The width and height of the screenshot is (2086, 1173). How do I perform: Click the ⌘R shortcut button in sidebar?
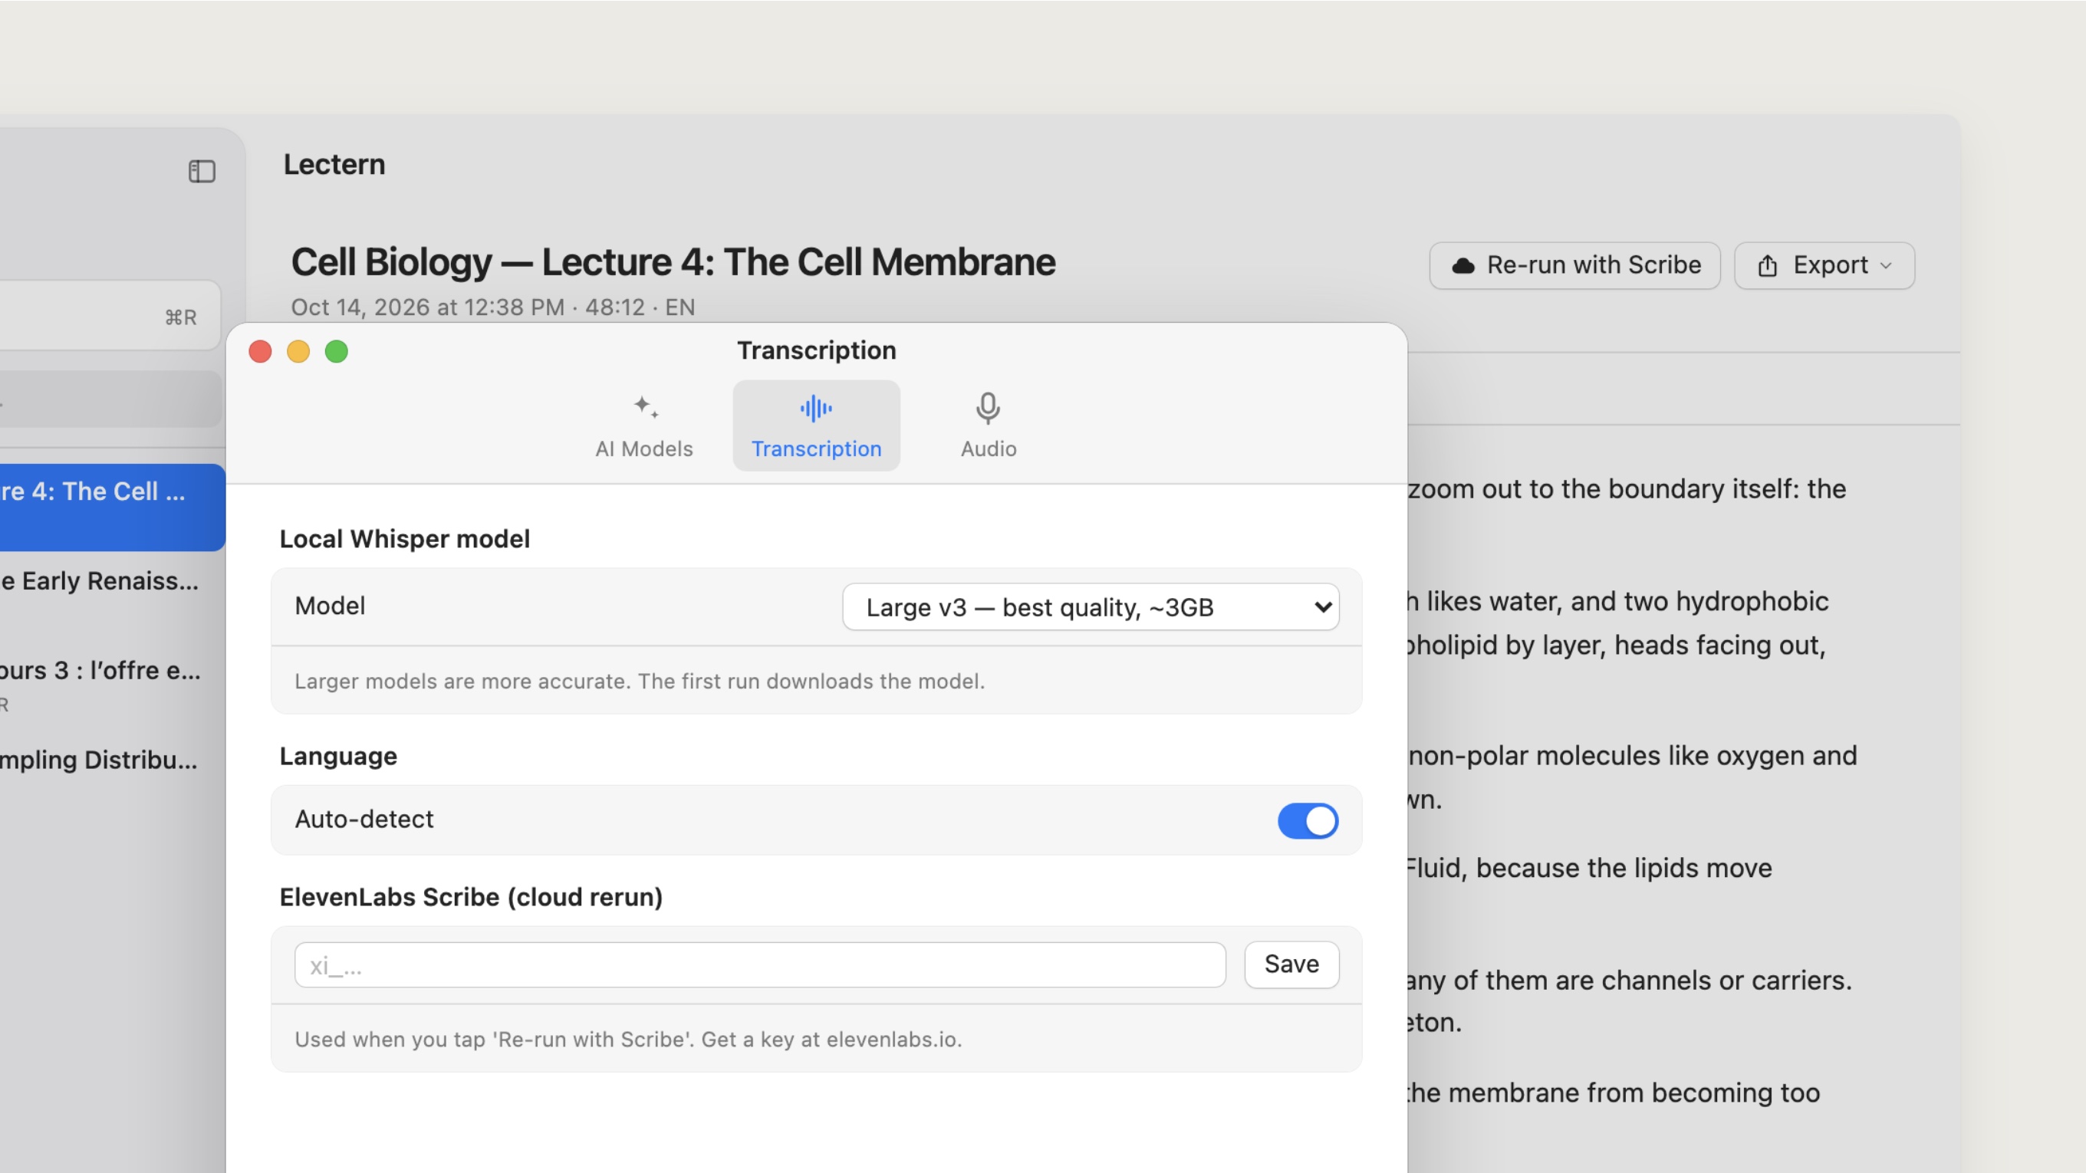click(110, 316)
